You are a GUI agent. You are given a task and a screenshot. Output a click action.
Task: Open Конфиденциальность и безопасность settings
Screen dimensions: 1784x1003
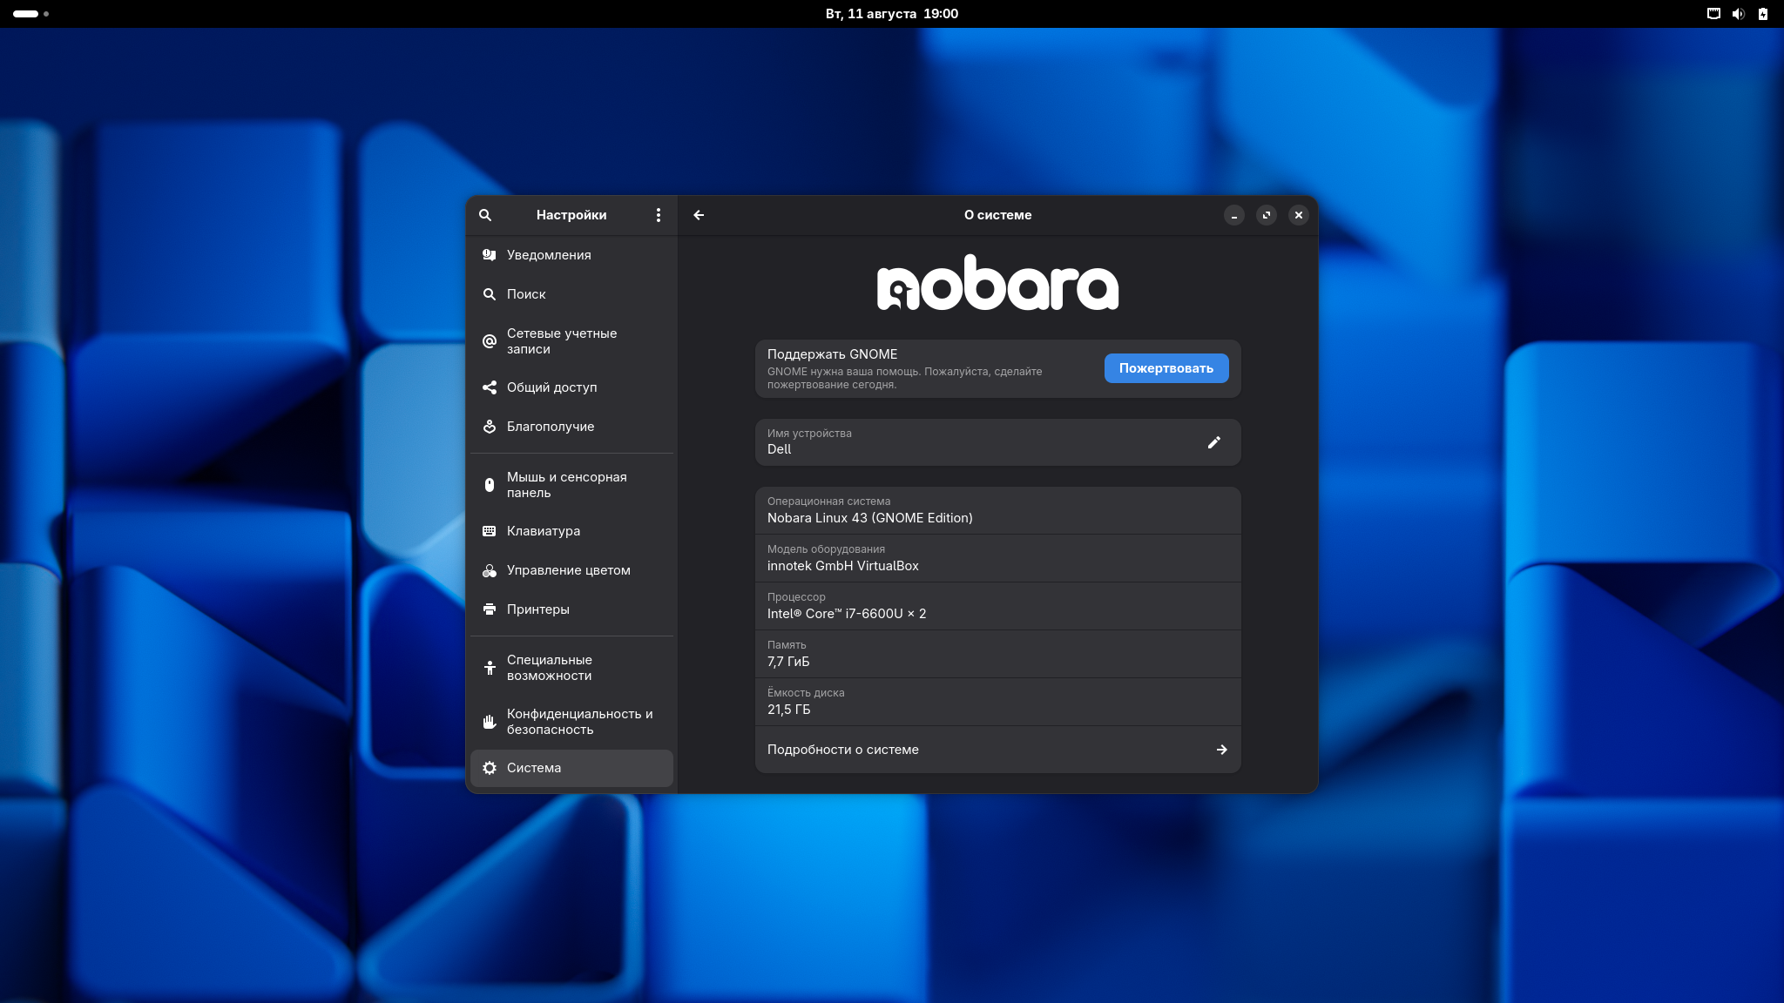[571, 722]
